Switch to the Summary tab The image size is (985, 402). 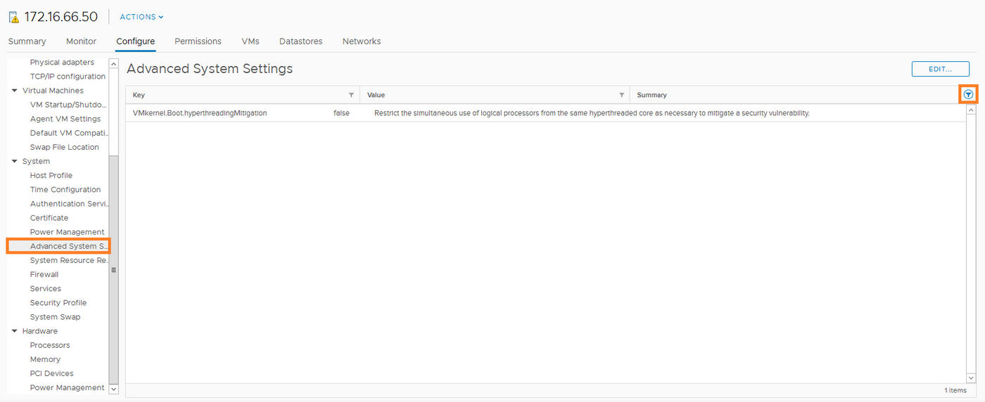(x=27, y=41)
